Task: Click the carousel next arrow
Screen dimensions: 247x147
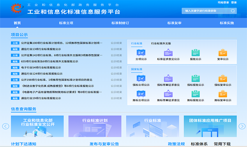Action: [x=242, y=126]
